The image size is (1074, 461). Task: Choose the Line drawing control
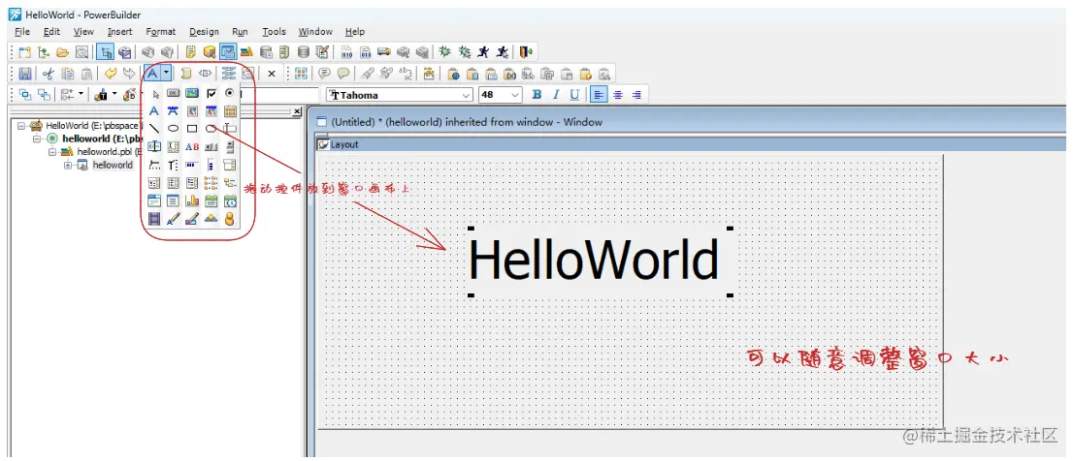click(154, 129)
